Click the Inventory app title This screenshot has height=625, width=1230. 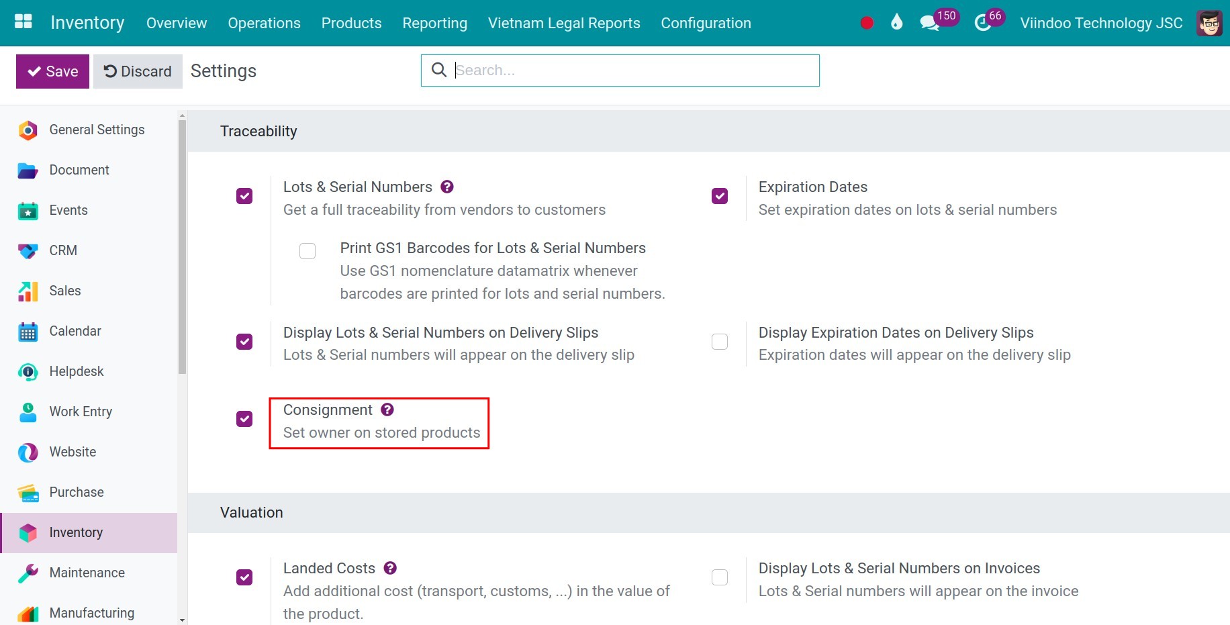click(x=87, y=23)
